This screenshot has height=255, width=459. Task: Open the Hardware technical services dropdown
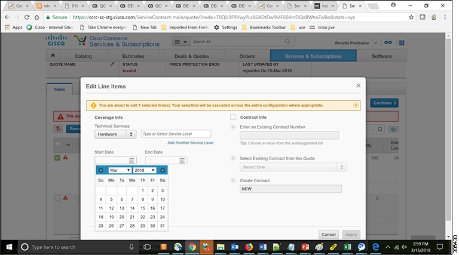click(x=115, y=134)
